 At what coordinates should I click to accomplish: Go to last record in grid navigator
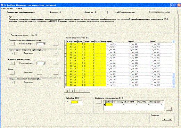click(x=82, y=91)
